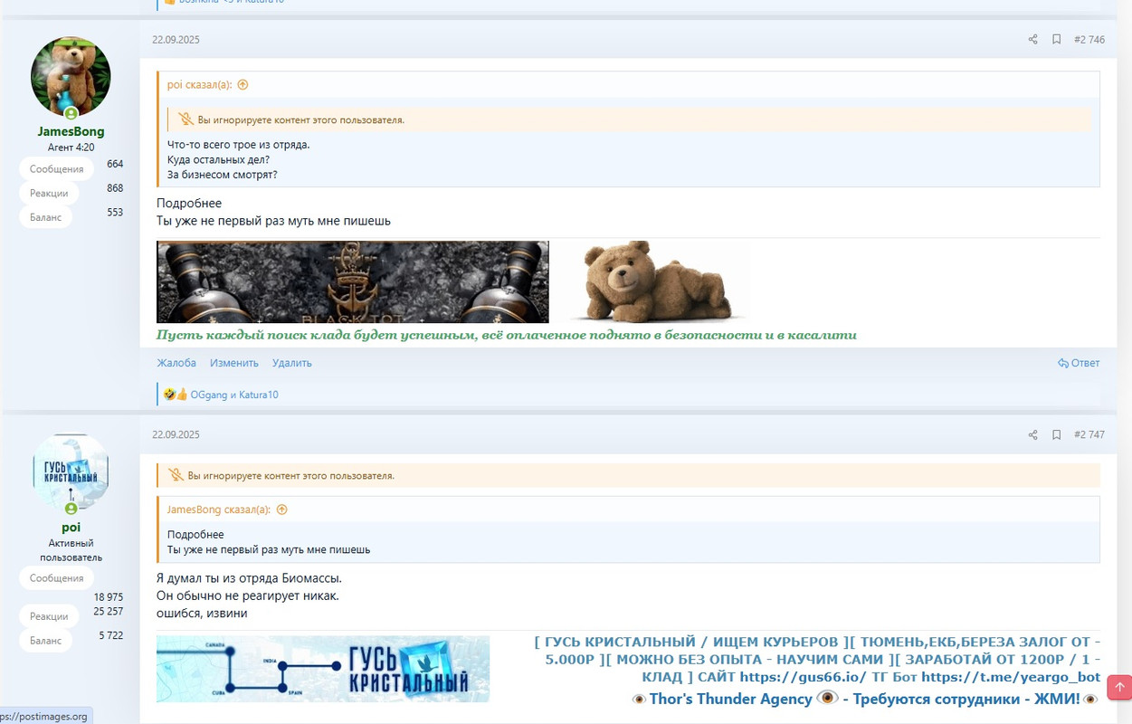Click the Black Tot signature banner image

pos(353,281)
